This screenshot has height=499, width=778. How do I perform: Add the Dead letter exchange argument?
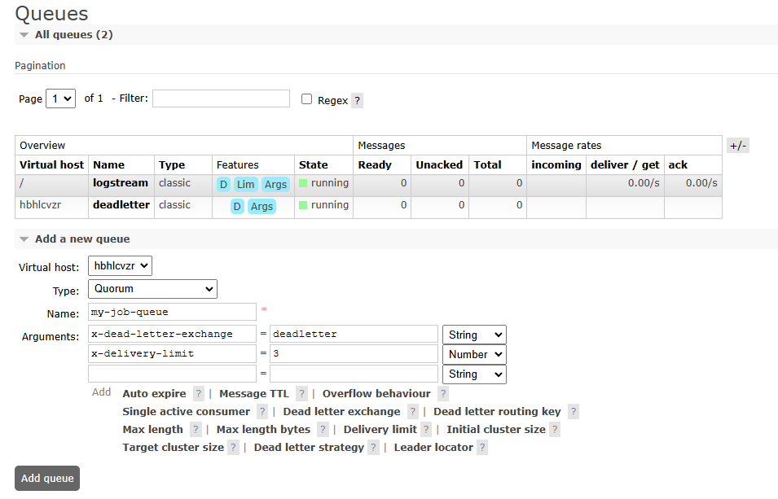click(x=341, y=412)
